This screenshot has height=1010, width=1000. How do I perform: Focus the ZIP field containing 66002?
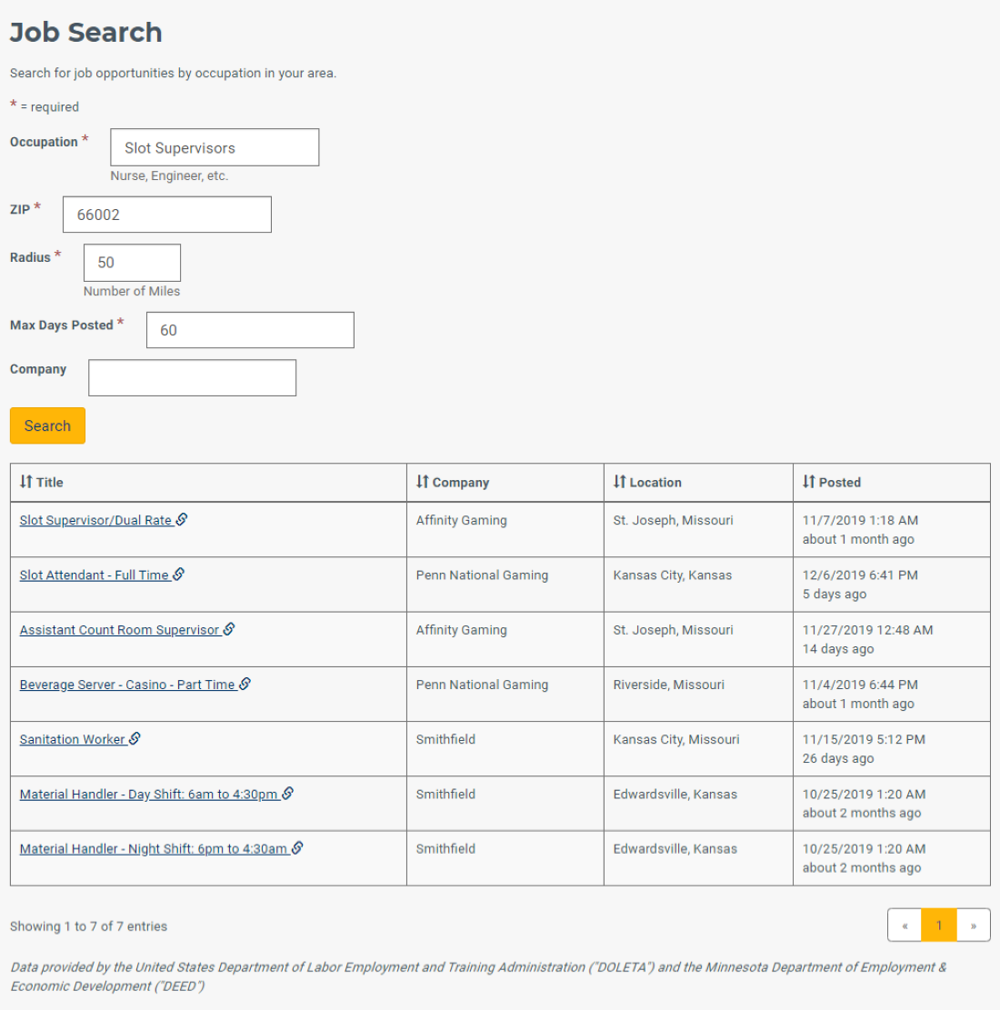click(x=167, y=215)
